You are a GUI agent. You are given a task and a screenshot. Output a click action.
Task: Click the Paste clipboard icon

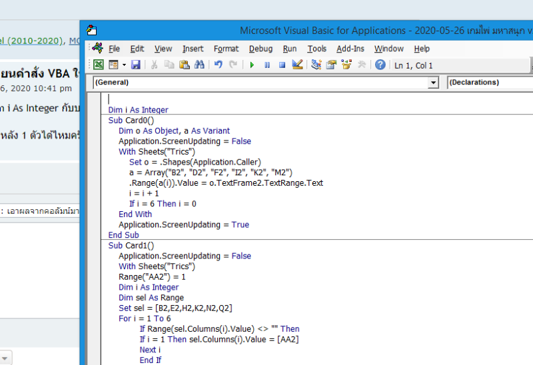(184, 65)
